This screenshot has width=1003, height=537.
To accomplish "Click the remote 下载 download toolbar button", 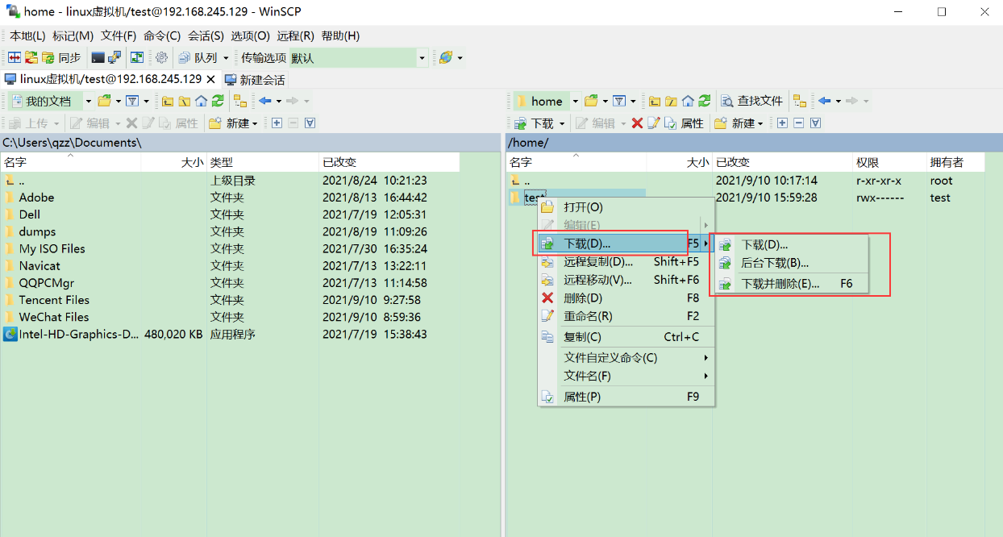I will click(534, 123).
